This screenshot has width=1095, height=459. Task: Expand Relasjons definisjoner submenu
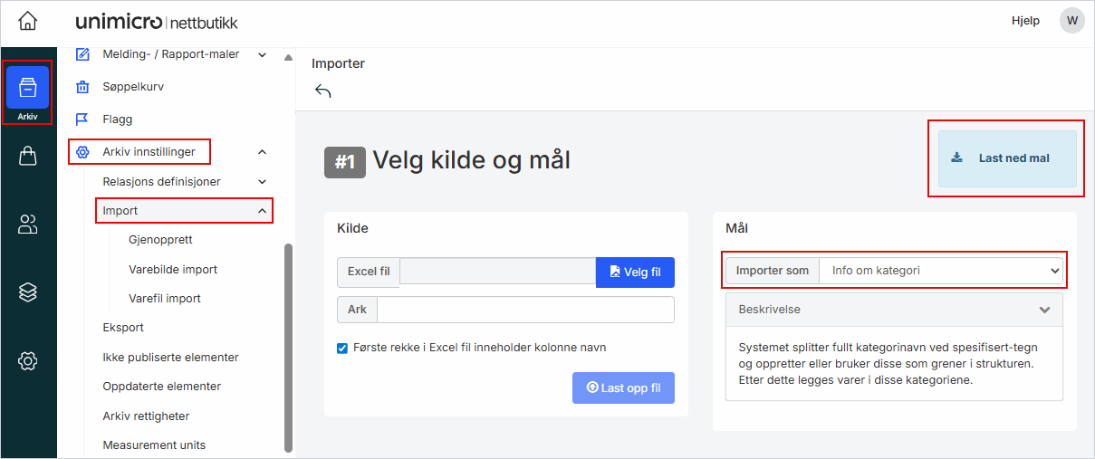point(262,182)
